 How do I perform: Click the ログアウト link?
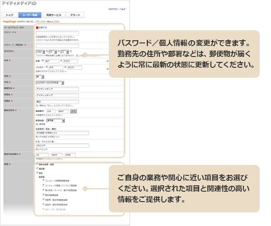pos(113,9)
